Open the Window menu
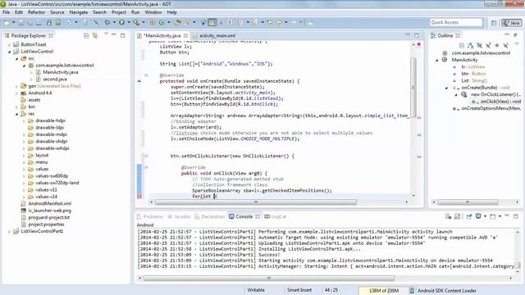The height and width of the screenshot is (295, 525). tap(153, 12)
